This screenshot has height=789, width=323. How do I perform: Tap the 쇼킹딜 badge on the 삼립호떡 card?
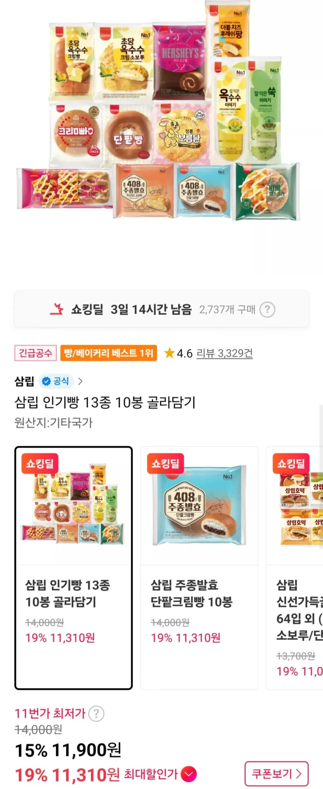point(291,463)
